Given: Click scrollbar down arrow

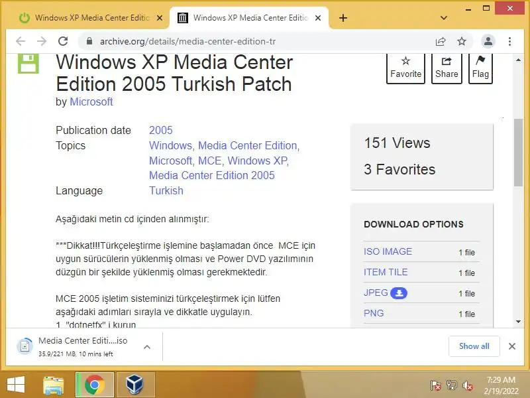Looking at the screenshot, I should [x=519, y=322].
